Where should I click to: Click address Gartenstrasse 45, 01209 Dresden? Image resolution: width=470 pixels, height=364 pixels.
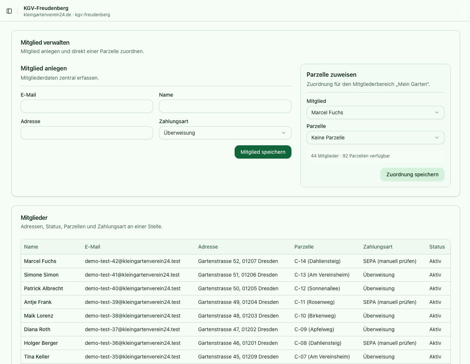[x=238, y=357]
